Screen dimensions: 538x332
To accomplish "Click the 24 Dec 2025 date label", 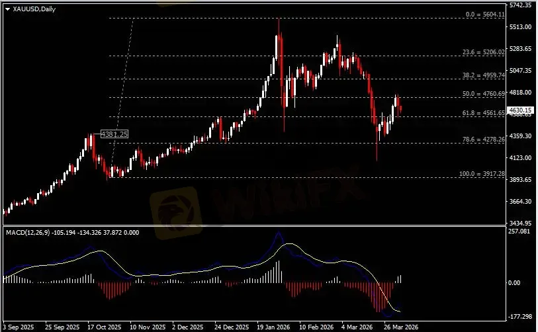I will tap(232, 327).
